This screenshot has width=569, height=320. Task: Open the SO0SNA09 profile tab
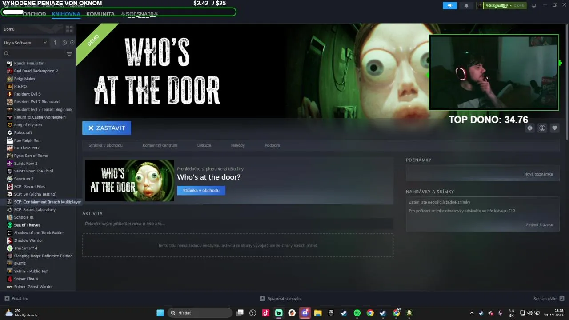[140, 14]
